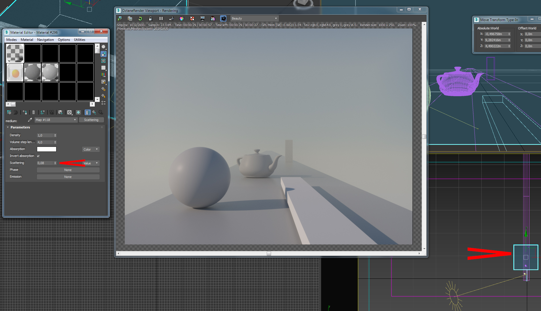Click the Emission None map button
The height and width of the screenshot is (311, 541).
pos(68,177)
